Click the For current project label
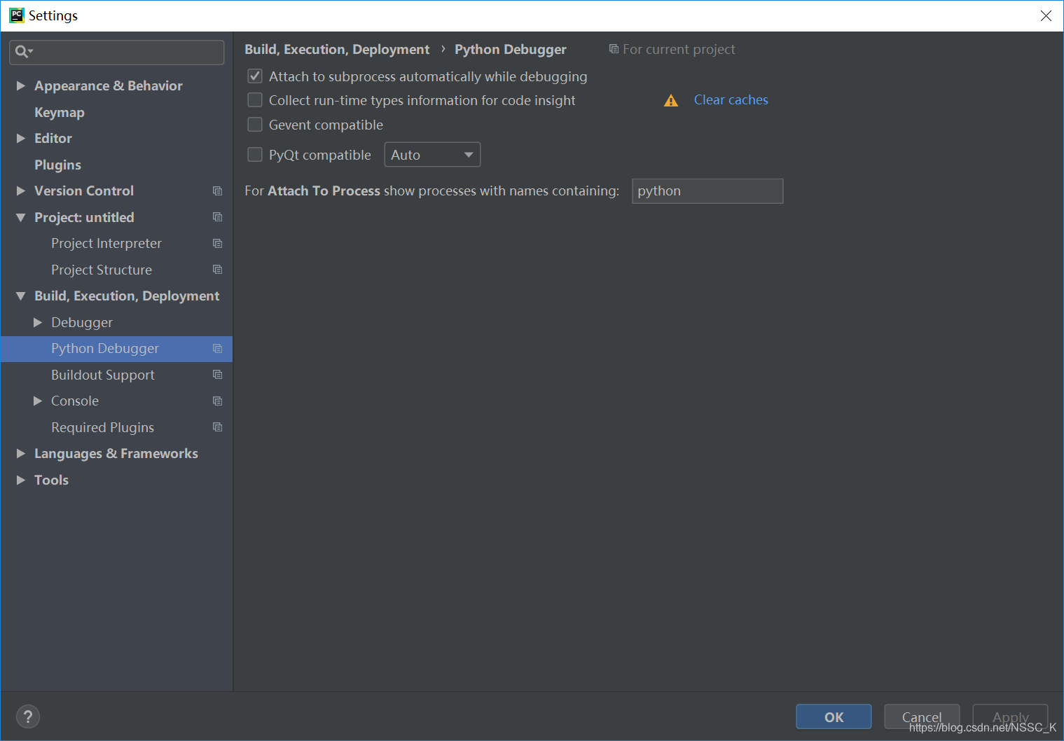Screen dimensions: 1064x741 (679, 50)
